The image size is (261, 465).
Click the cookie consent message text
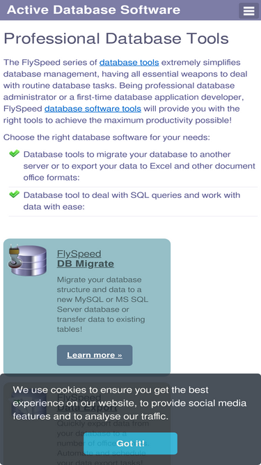pyautogui.click(x=129, y=403)
